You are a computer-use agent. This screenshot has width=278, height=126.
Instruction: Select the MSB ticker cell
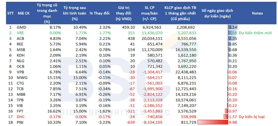click(21, 50)
